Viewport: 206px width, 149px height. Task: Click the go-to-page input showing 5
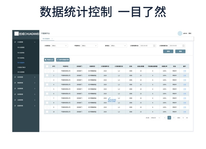tap(183, 118)
